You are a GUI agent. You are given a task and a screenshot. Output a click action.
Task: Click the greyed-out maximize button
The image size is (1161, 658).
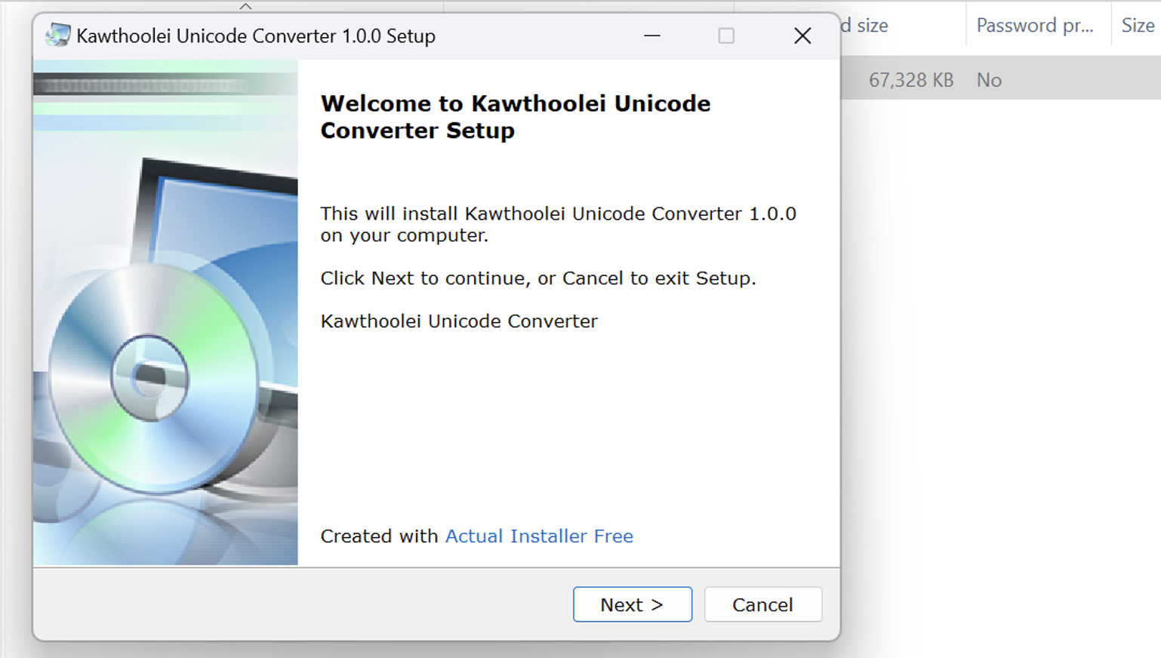(x=726, y=35)
